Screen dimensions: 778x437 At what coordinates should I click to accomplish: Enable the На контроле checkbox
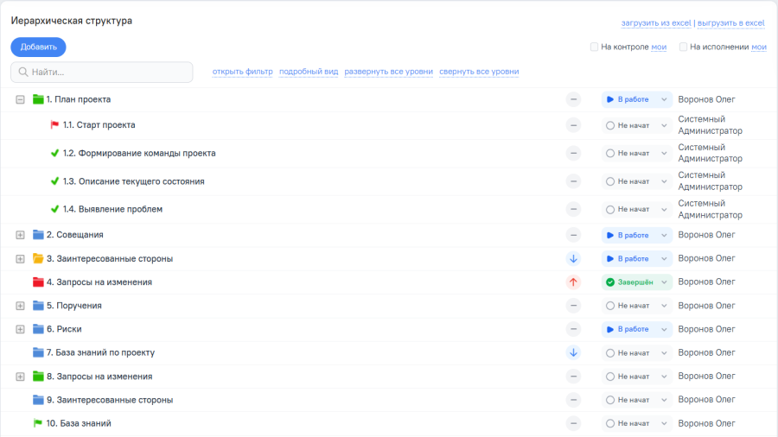point(594,47)
